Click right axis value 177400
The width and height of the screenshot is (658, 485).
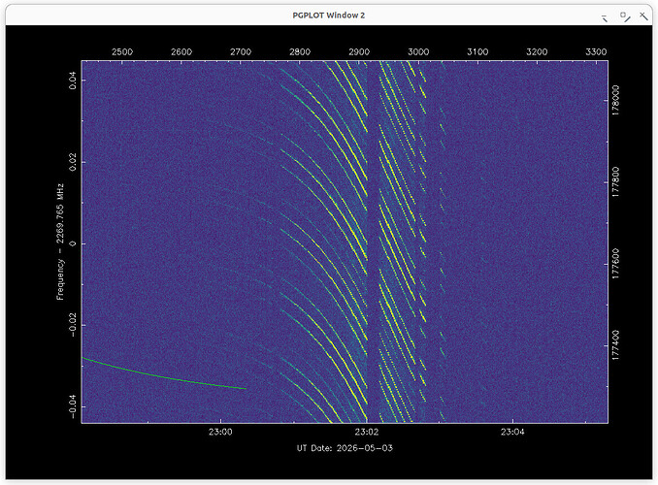click(x=615, y=345)
